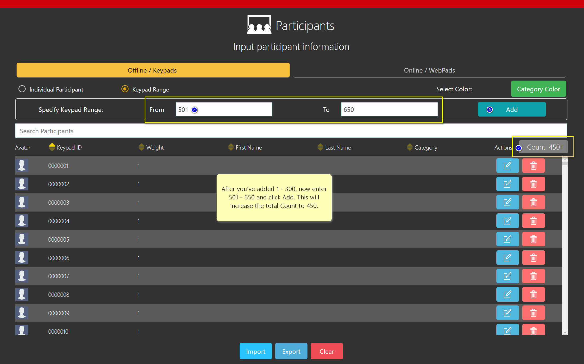The image size is (584, 364).
Task: Delete participant 0000009 with trash icon
Action: [x=533, y=313]
